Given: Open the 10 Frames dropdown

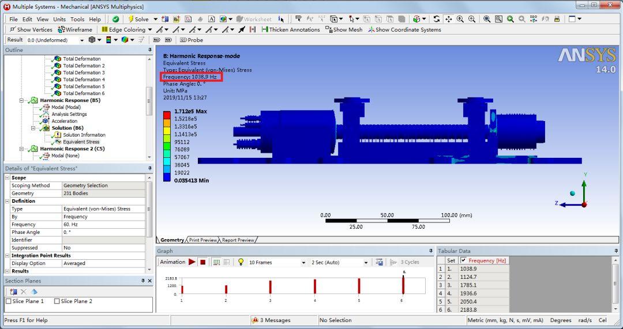Looking at the screenshot, I should 303,263.
